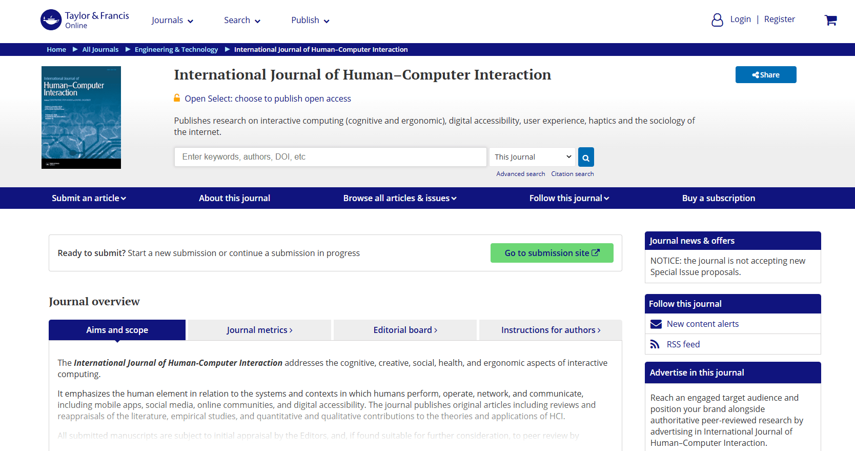Click the open access padlock icon
The width and height of the screenshot is (855, 451).
pos(177,98)
